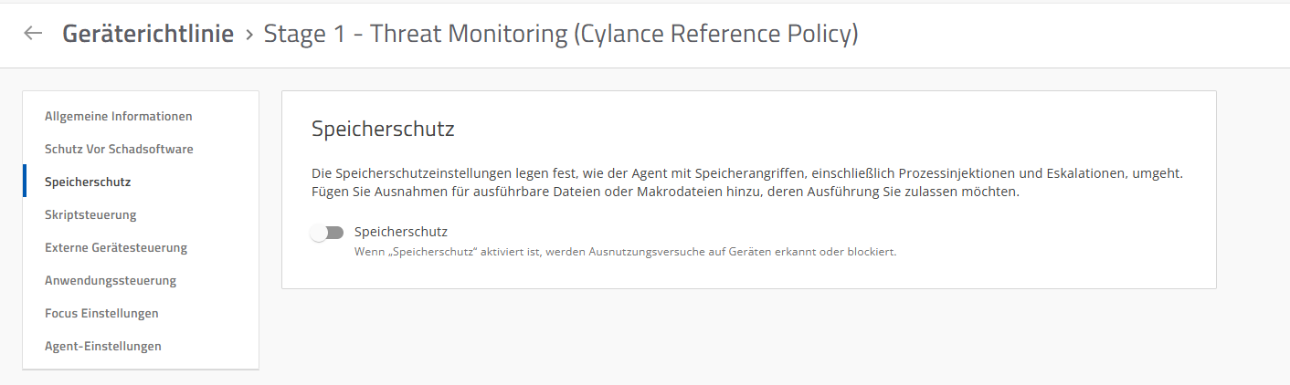Image resolution: width=1290 pixels, height=385 pixels.
Task: Navigate to Anwendungssteuerung in the sidebar
Action: click(x=111, y=281)
